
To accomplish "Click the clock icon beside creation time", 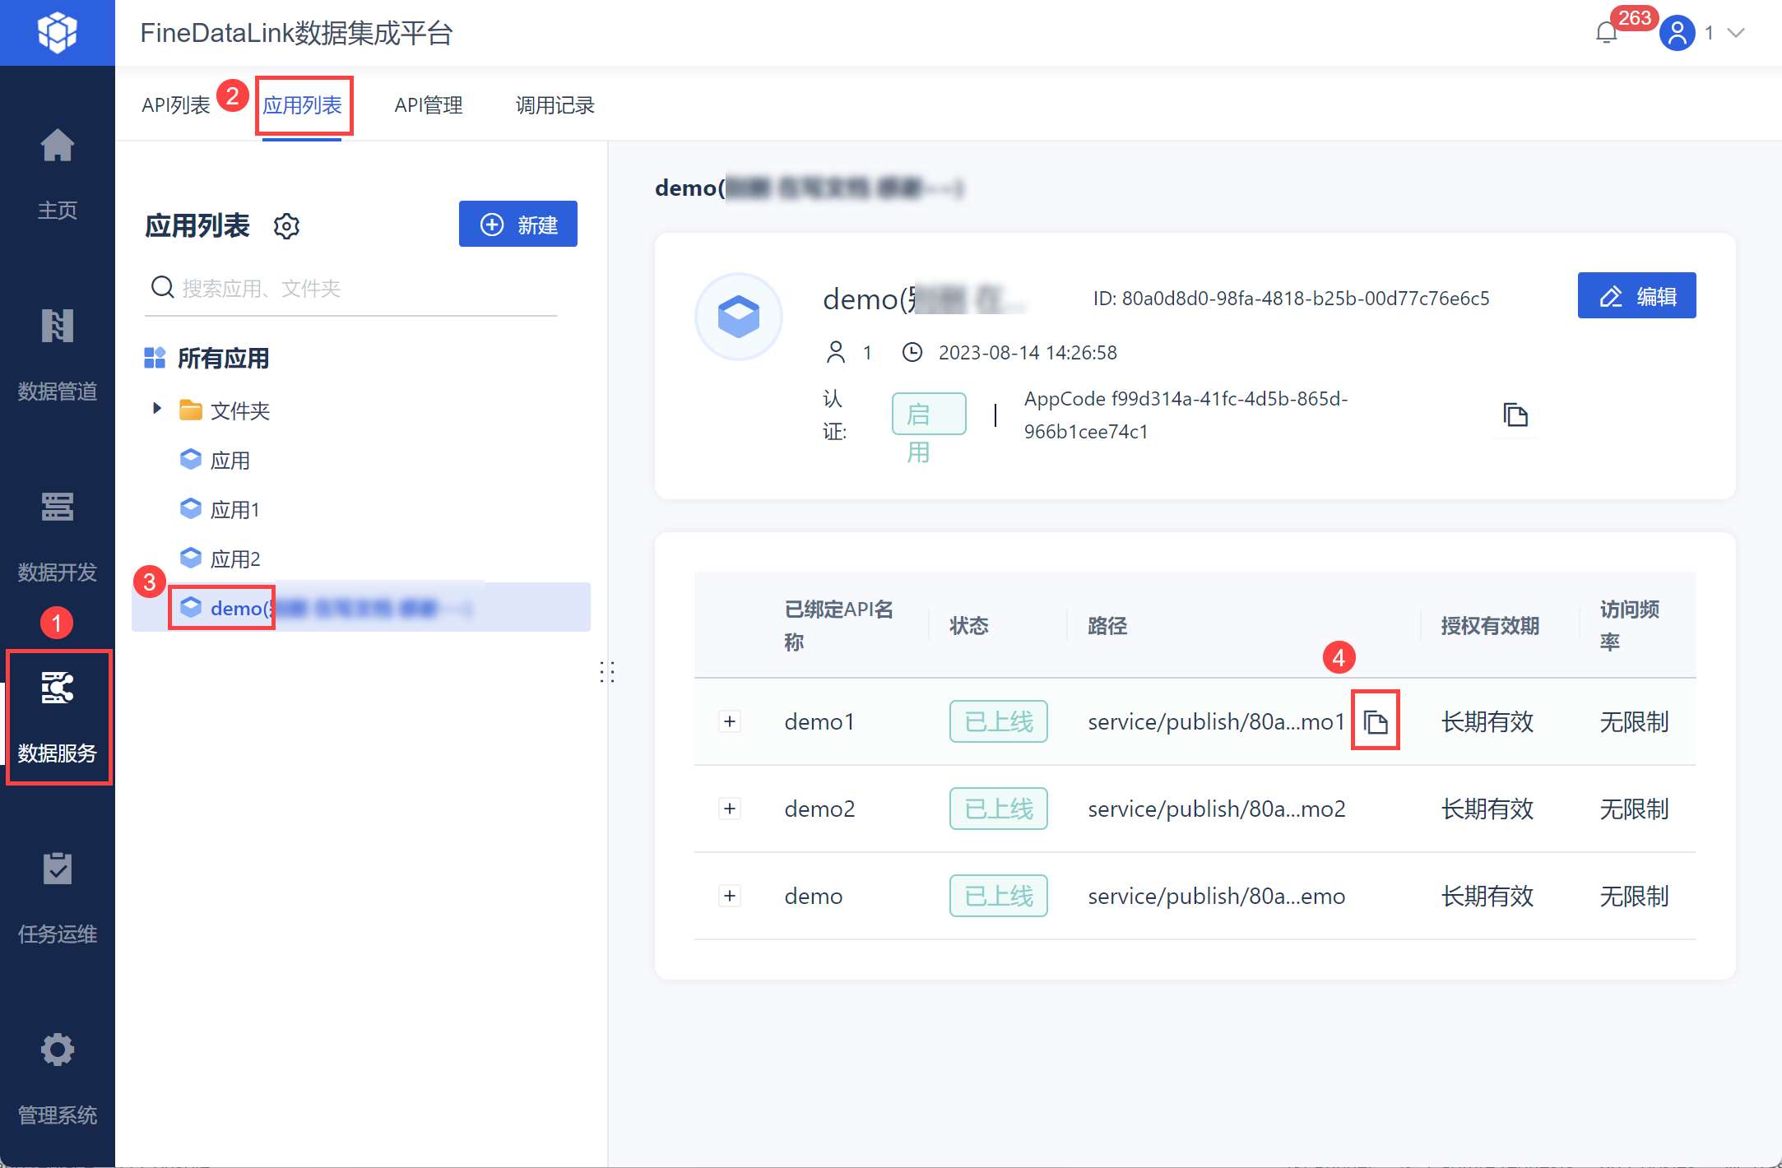I will pos(912,352).
